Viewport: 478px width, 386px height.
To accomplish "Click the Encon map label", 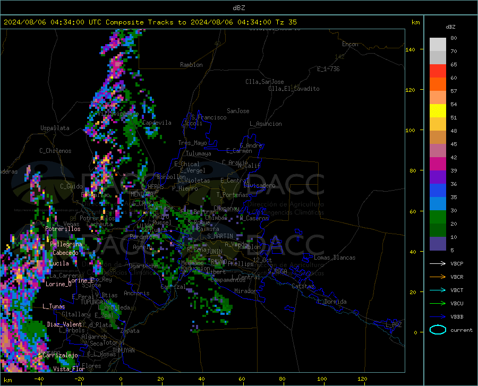I will click(x=351, y=44).
